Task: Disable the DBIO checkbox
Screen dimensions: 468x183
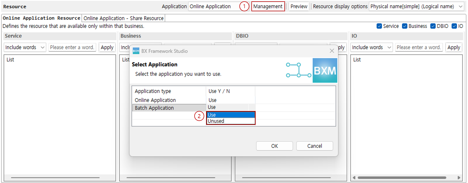Action: click(433, 26)
